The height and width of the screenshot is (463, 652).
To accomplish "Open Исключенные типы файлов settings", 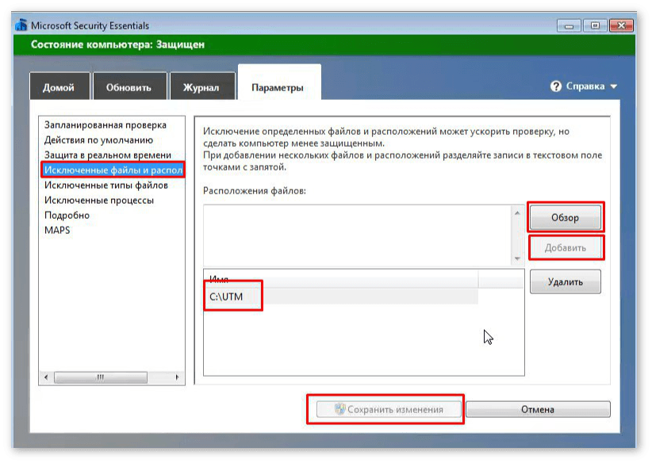I will click(106, 186).
